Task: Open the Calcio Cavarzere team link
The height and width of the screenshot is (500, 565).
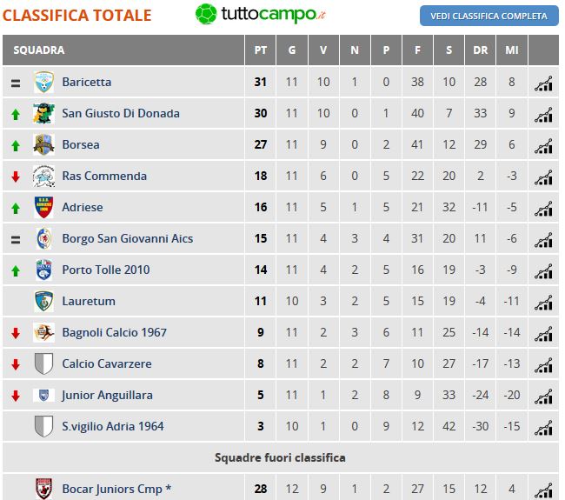Action: click(107, 363)
